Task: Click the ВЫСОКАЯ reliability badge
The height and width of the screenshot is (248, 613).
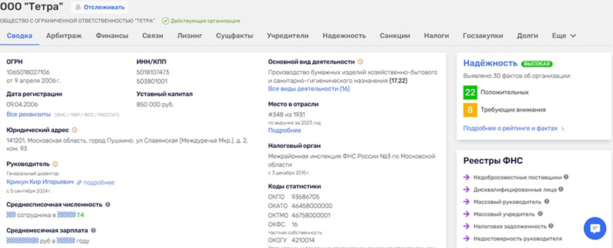Action: click(537, 64)
